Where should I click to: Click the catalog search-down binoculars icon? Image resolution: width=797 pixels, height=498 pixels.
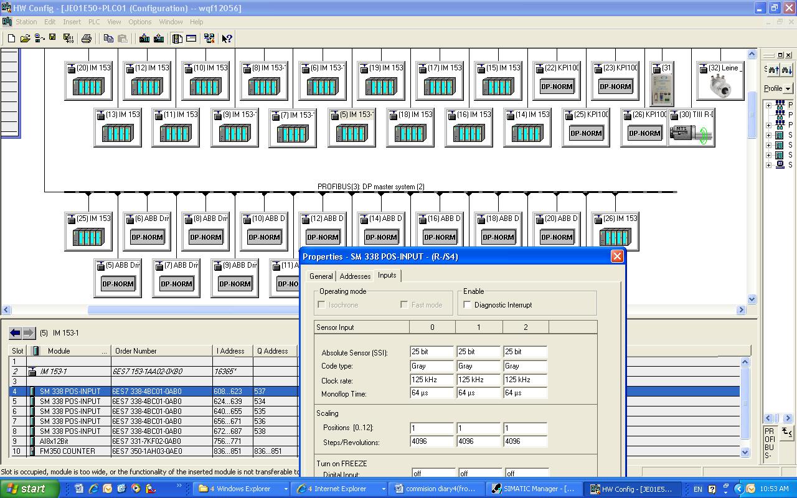click(786, 70)
